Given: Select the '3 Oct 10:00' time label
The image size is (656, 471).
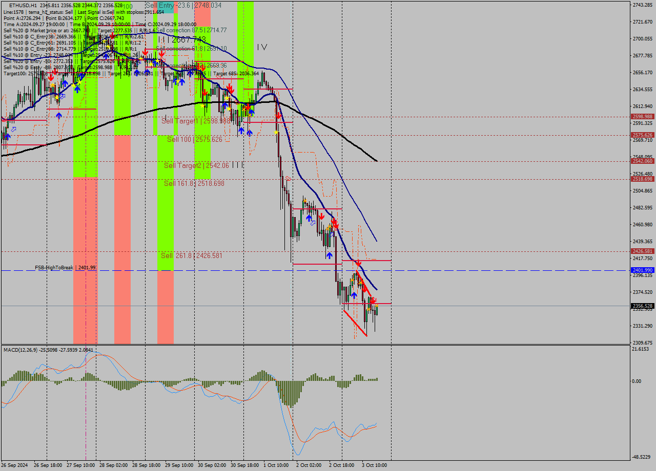Looking at the screenshot, I should tap(374, 465).
